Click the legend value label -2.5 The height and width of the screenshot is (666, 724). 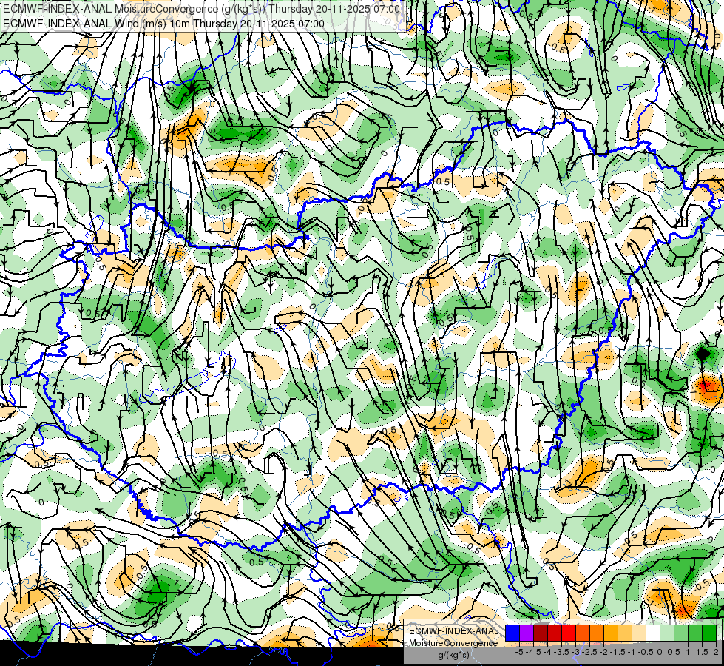coord(589,652)
